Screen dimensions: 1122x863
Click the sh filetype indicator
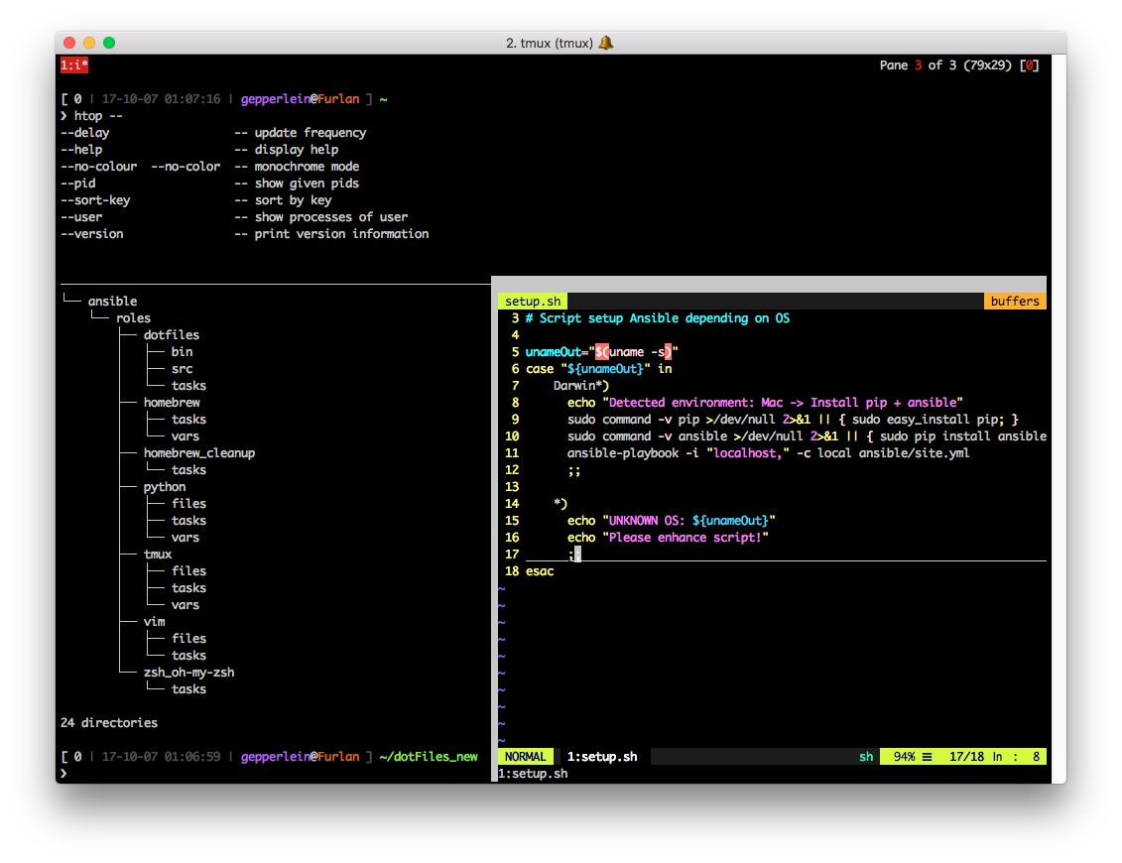click(x=866, y=757)
